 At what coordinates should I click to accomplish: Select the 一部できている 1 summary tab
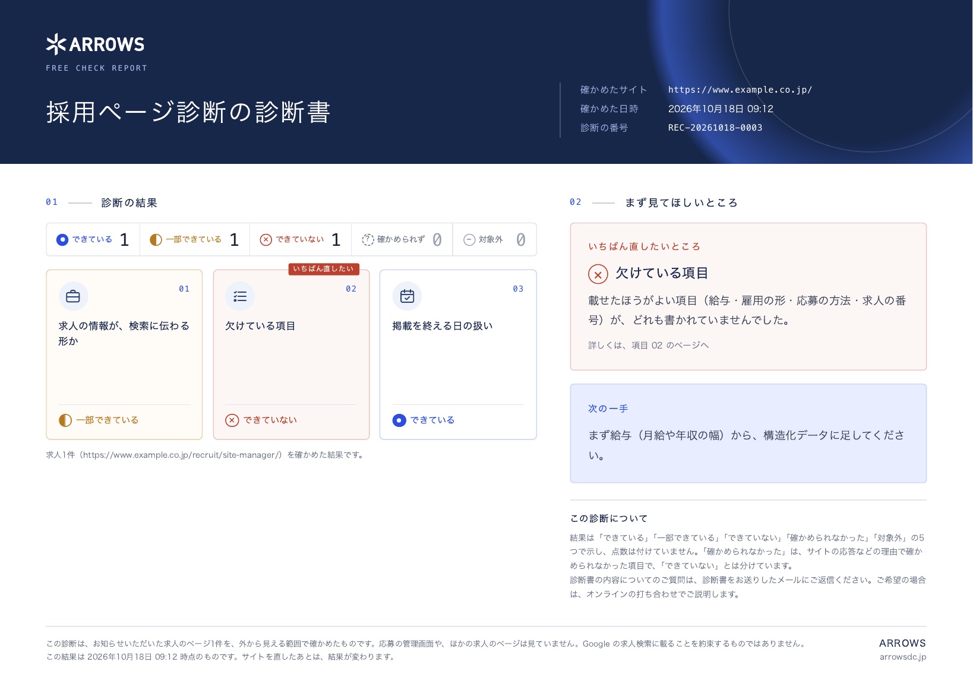(x=195, y=240)
